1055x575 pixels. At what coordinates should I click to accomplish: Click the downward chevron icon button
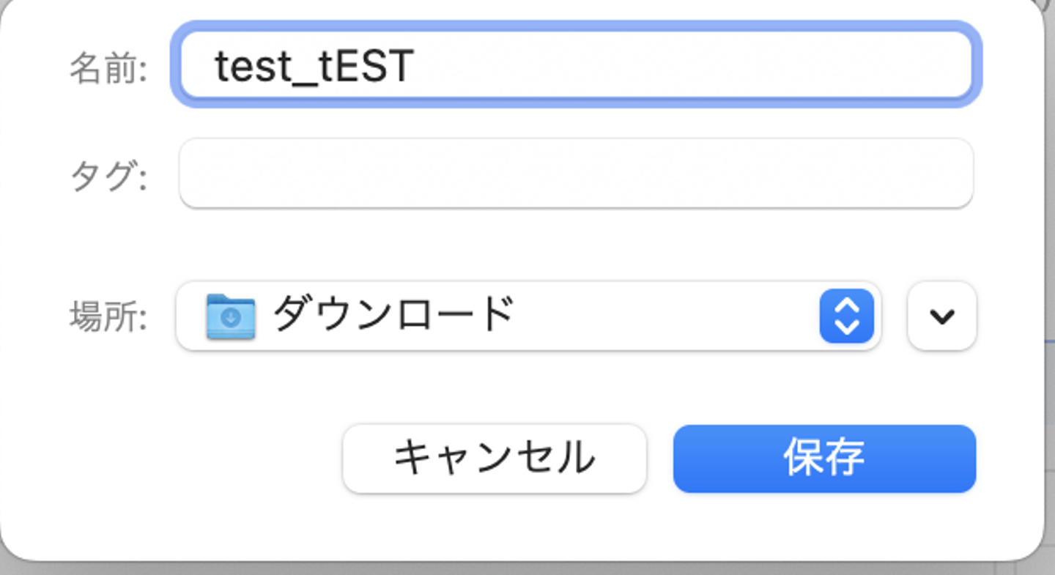pyautogui.click(x=941, y=316)
